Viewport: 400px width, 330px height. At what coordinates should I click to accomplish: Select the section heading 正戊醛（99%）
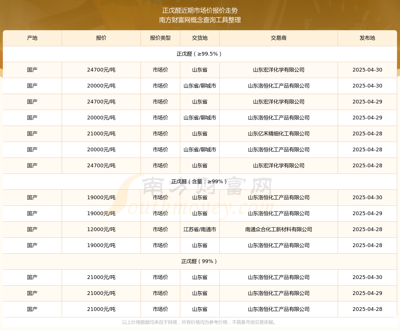pyautogui.click(x=200, y=261)
